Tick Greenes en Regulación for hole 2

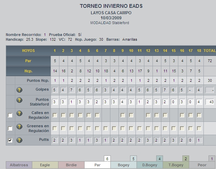(x=64, y=128)
